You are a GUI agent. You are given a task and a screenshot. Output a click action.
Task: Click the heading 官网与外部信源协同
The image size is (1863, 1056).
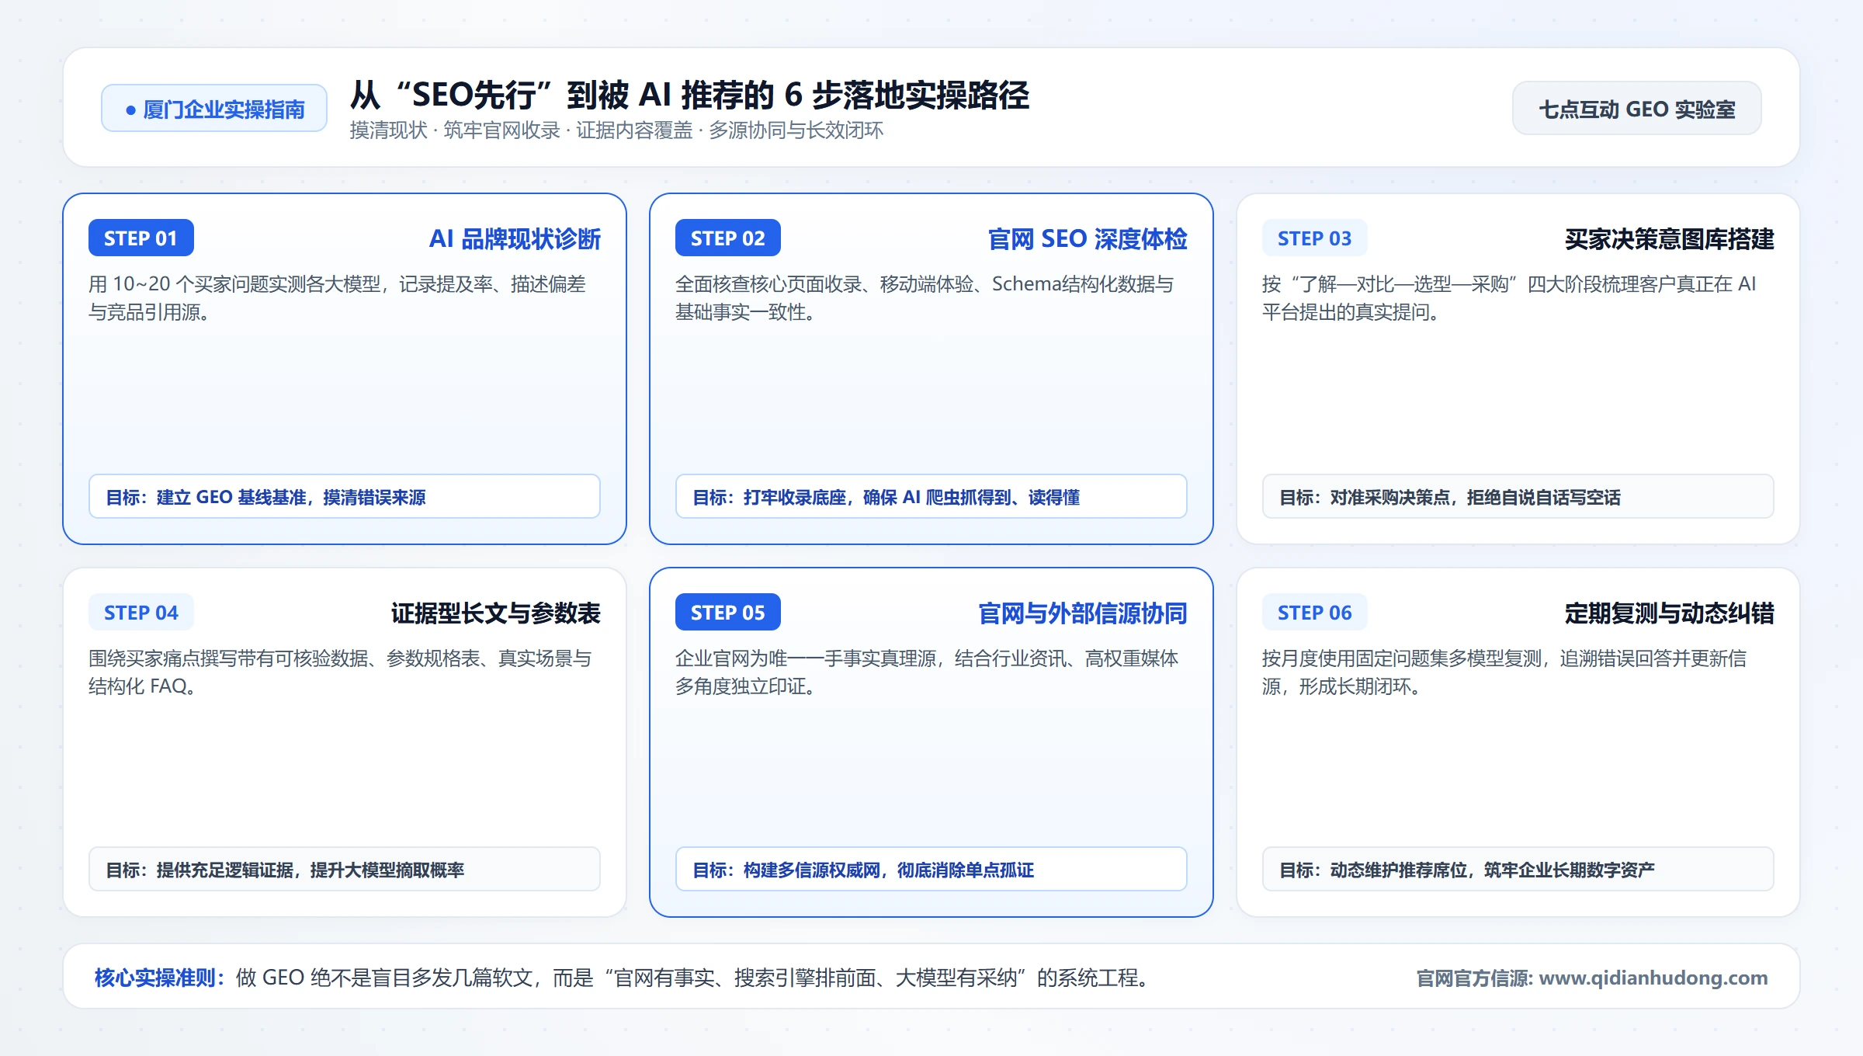(x=1083, y=613)
